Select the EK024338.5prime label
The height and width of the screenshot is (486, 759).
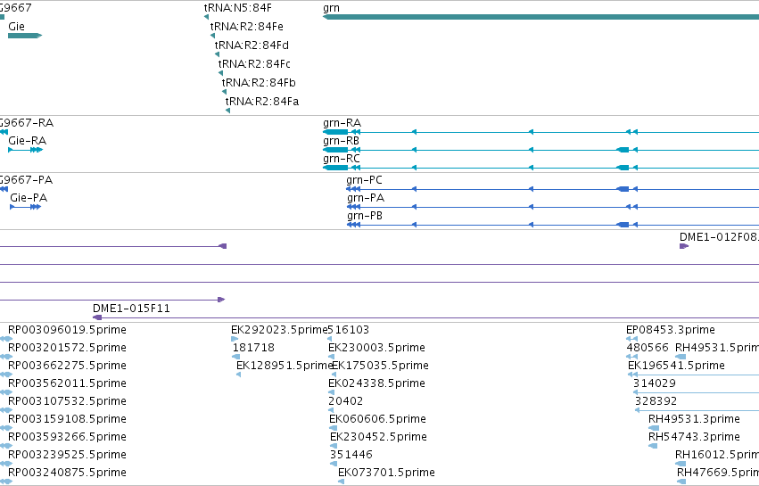[376, 383]
